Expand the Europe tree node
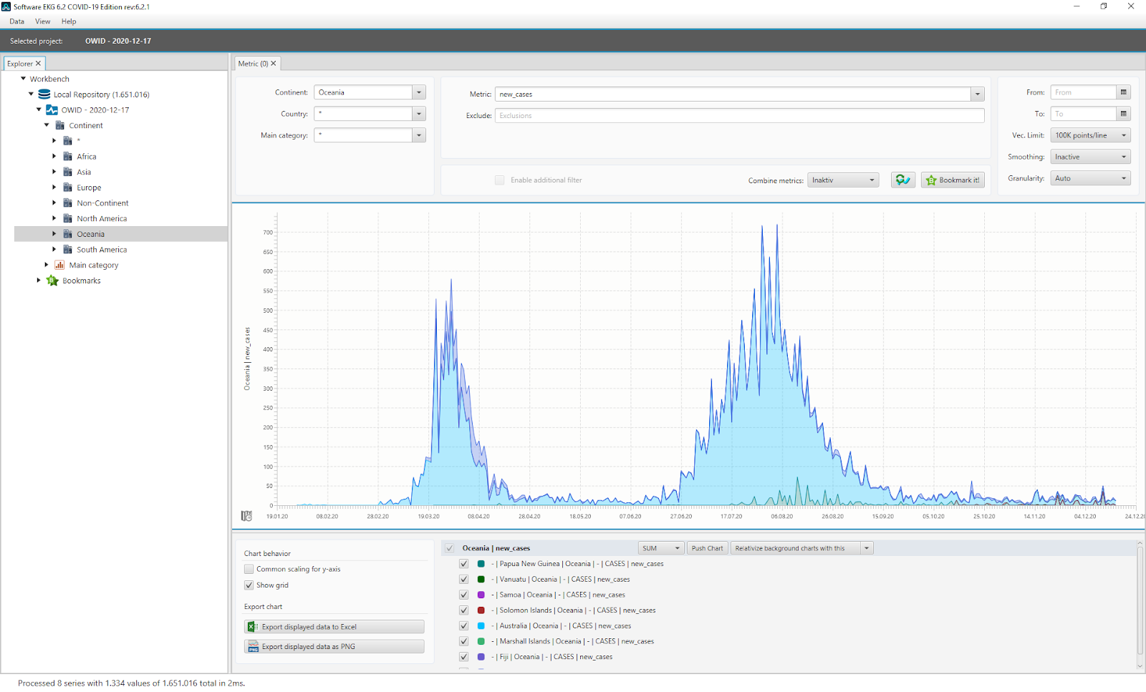The width and height of the screenshot is (1146, 692). [54, 187]
